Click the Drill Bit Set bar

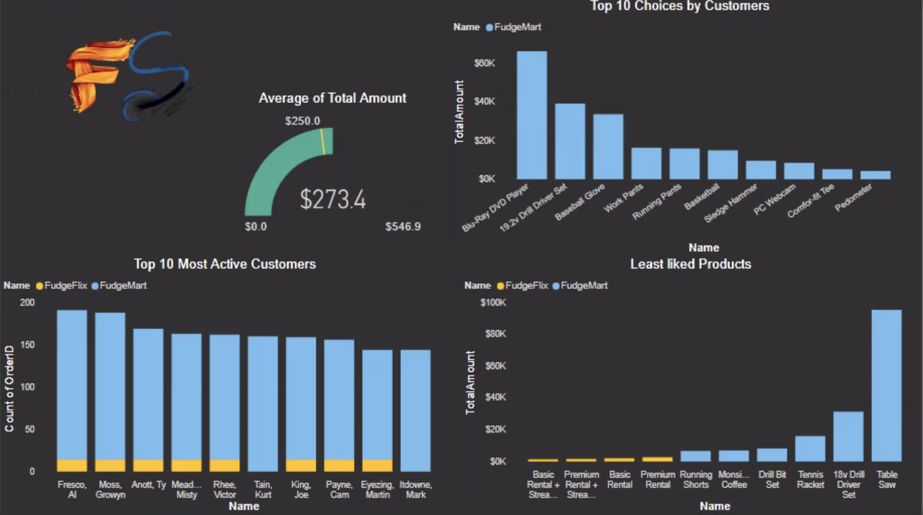[x=772, y=455]
